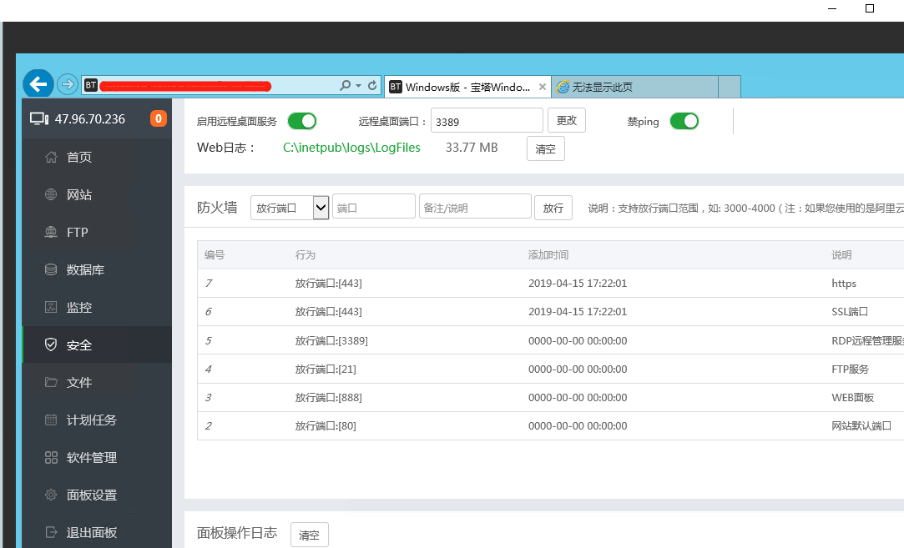
Task: Click the 备注/说明 input field
Action: pyautogui.click(x=475, y=206)
